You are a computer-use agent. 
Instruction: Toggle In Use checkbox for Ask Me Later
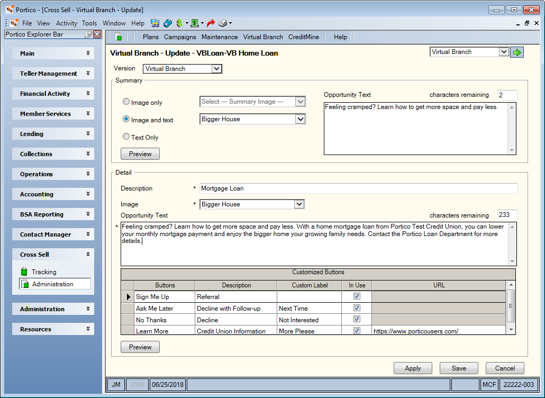[x=357, y=308]
